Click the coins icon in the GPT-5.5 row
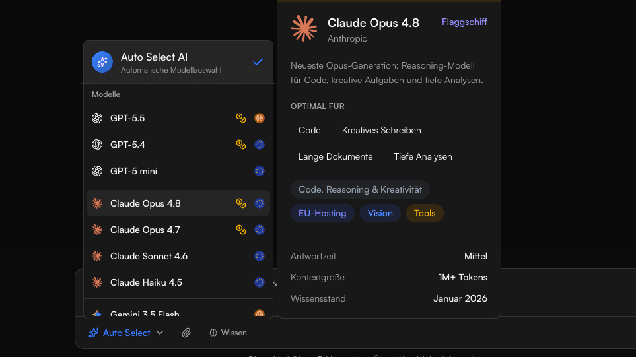Viewport: 636px width, 357px height. coord(241,118)
